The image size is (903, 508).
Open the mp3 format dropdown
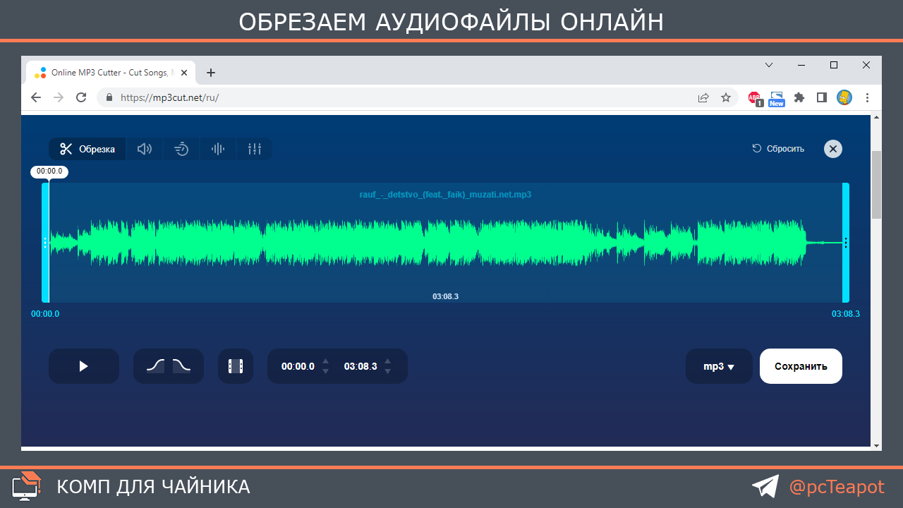719,366
